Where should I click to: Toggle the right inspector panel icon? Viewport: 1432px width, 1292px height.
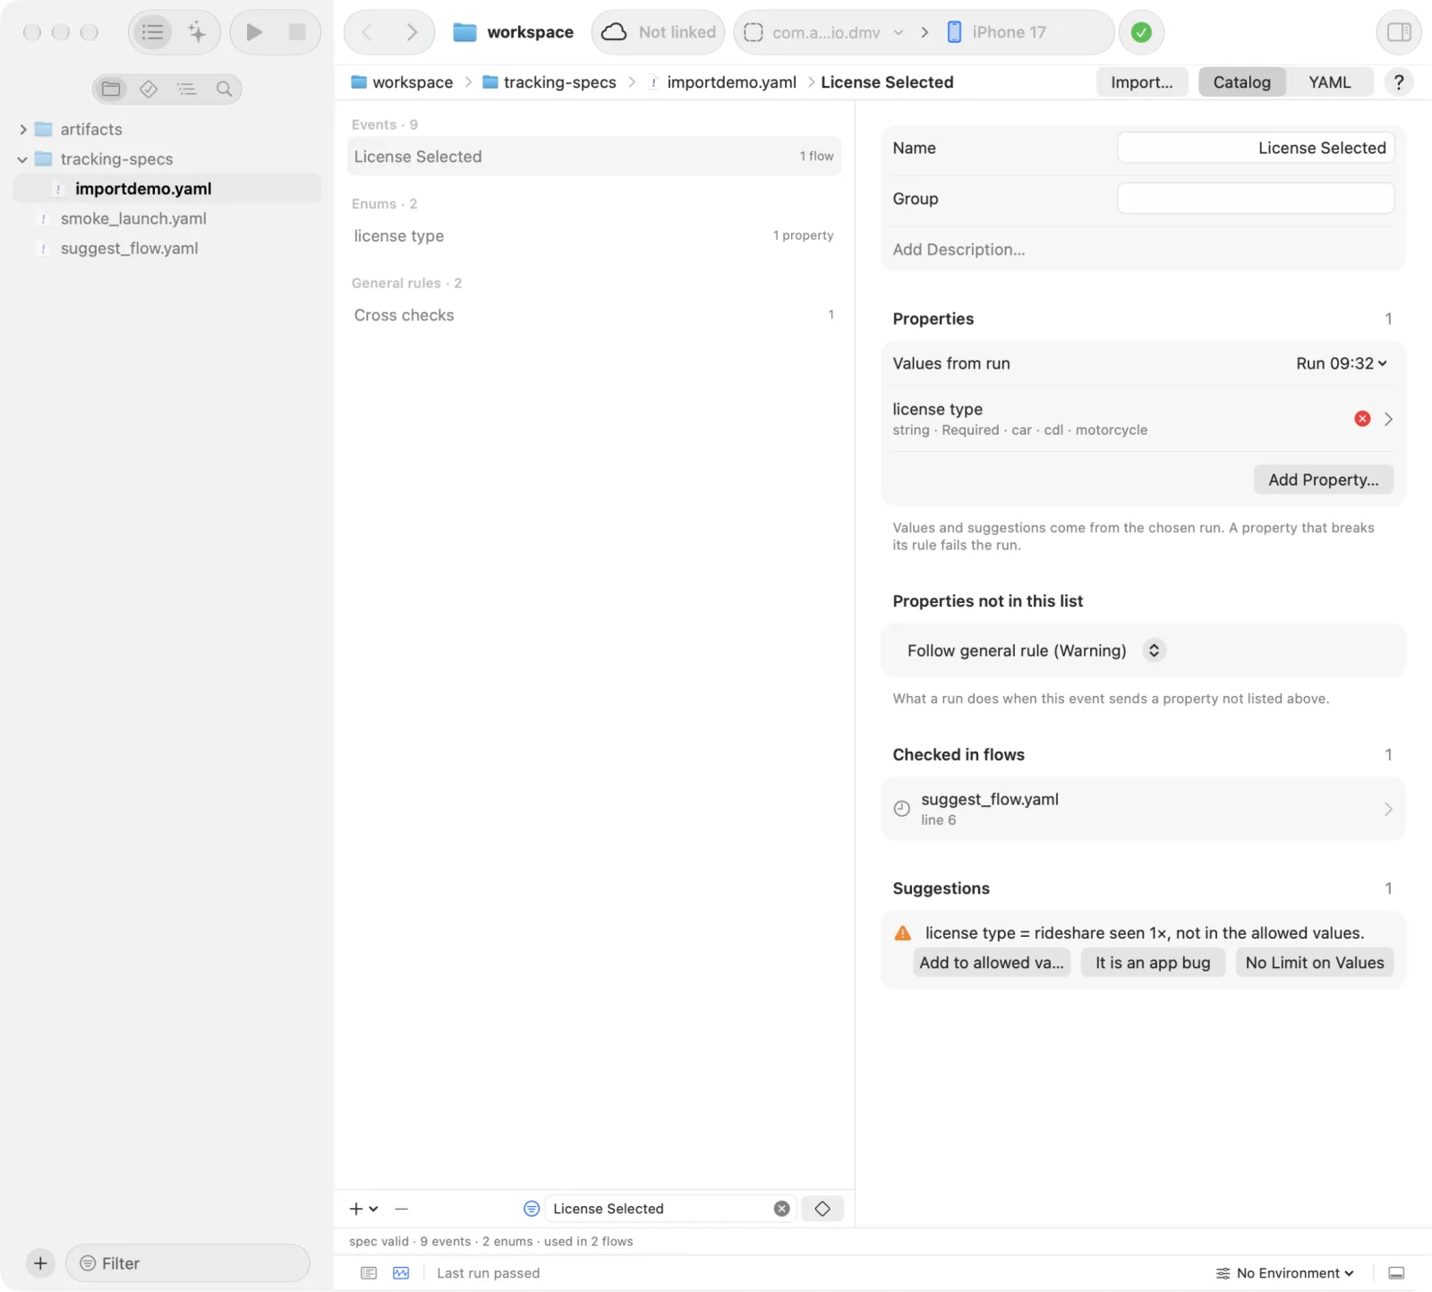click(x=1399, y=32)
